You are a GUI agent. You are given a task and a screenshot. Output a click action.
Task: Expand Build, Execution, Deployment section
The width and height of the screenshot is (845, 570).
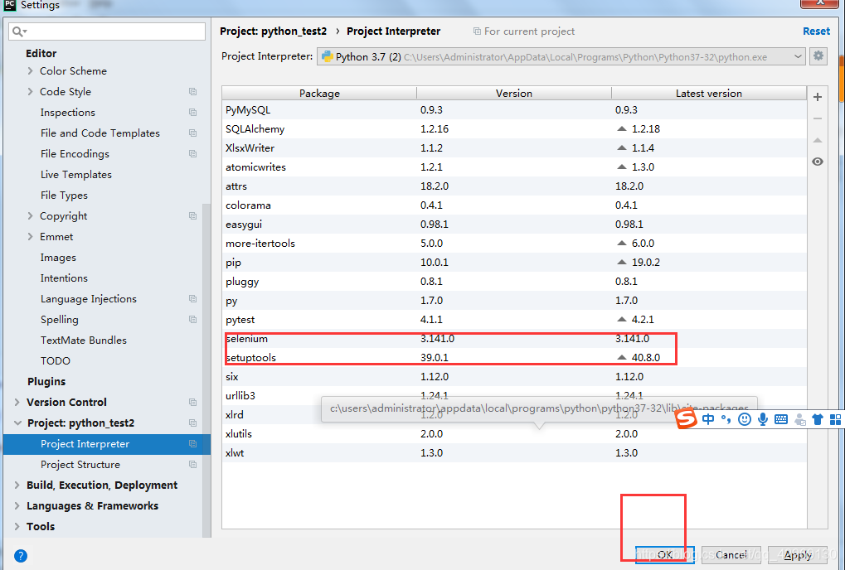(17, 485)
